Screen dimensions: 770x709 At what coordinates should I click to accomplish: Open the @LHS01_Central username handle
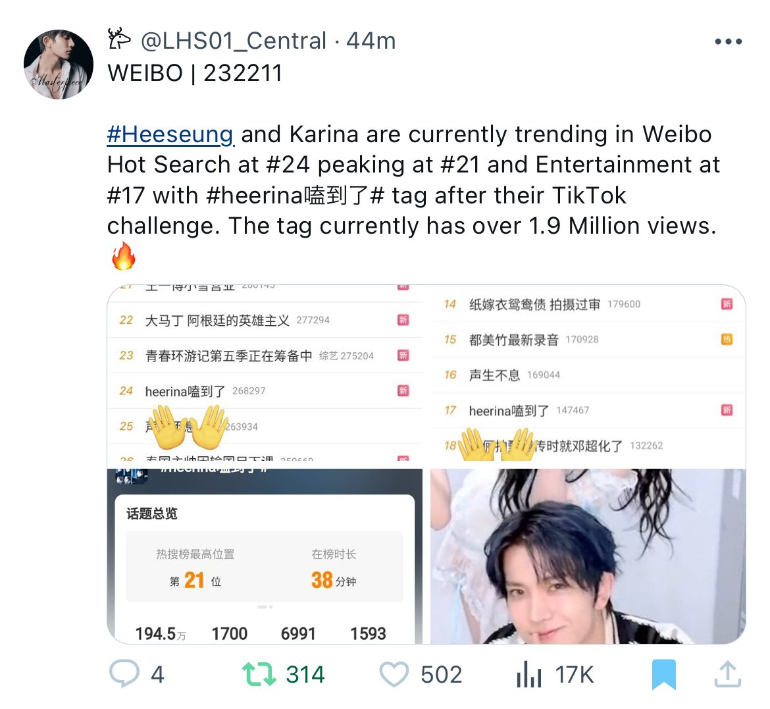pos(233,41)
